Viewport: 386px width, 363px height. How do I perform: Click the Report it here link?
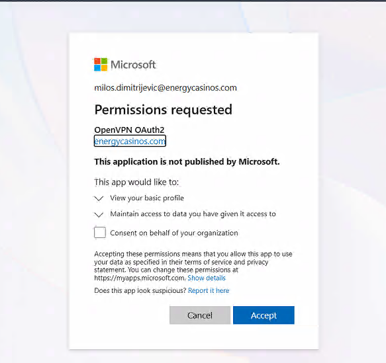209,290
